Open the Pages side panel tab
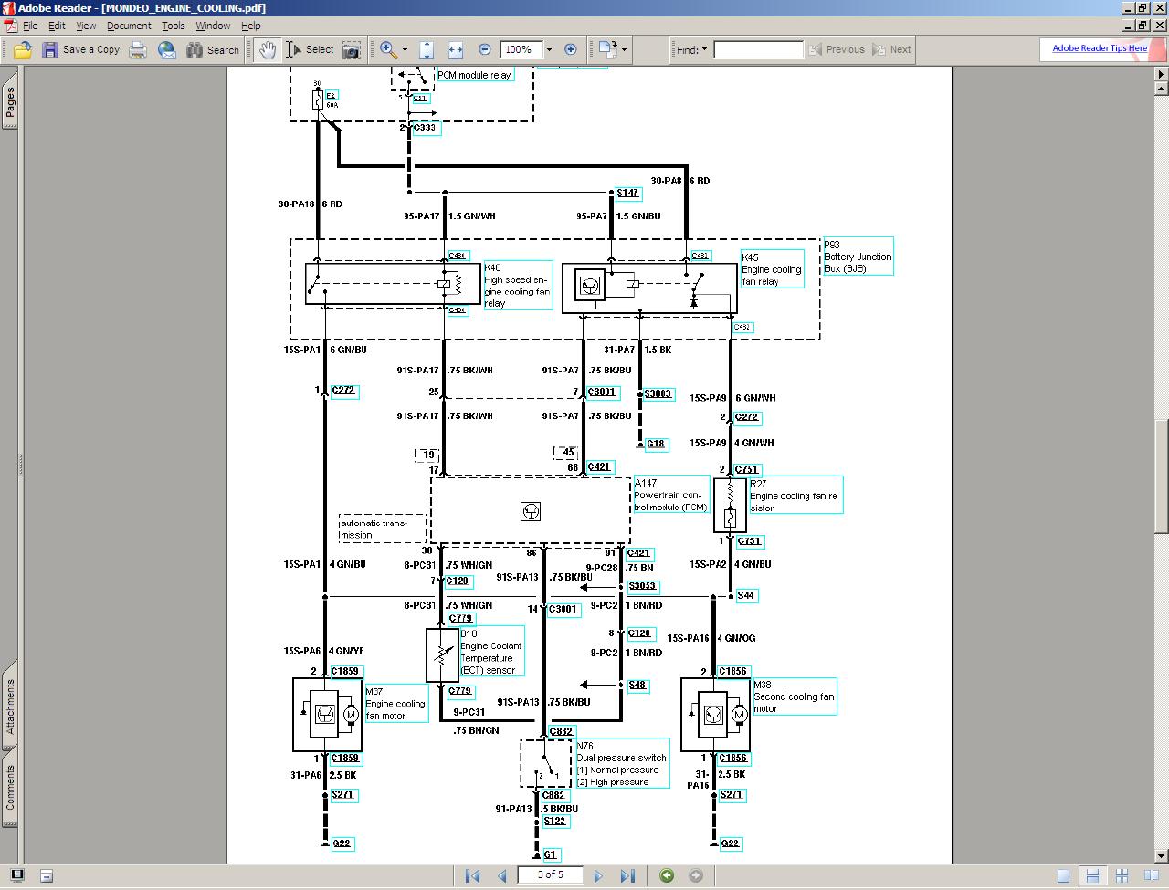The height and width of the screenshot is (890, 1169). click(x=10, y=102)
